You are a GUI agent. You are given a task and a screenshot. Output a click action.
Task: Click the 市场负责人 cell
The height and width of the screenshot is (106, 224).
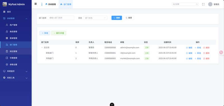tap(93, 58)
